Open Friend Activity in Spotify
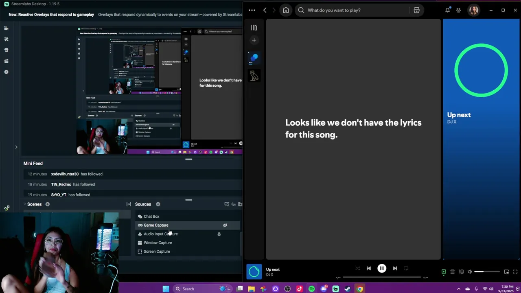Screen dimensions: 521x293 [458, 10]
